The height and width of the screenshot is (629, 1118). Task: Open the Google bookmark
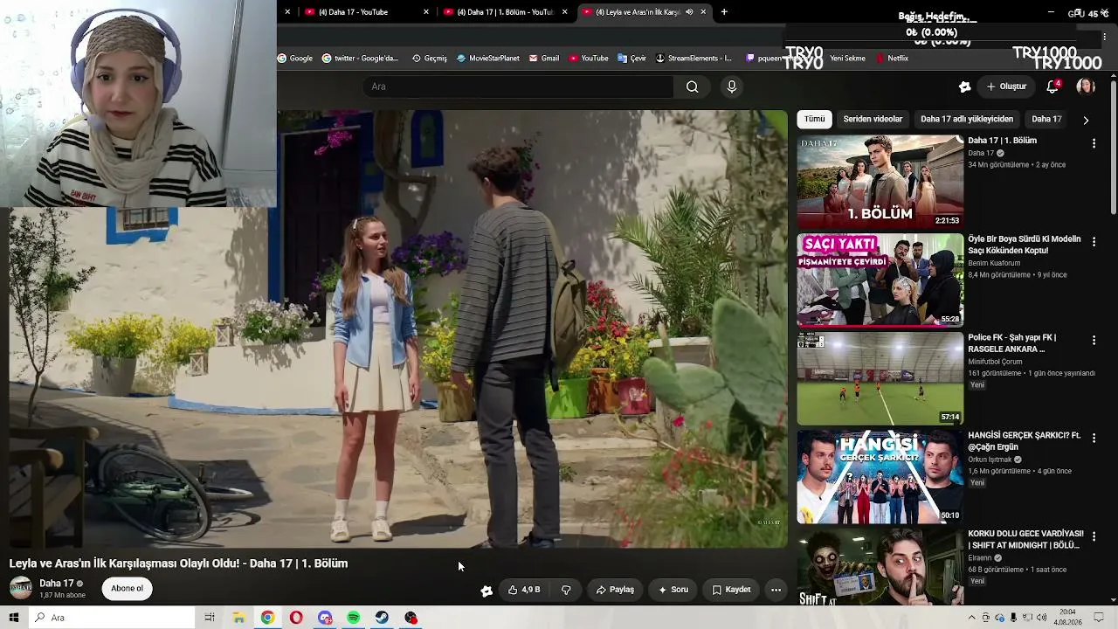[x=295, y=59]
